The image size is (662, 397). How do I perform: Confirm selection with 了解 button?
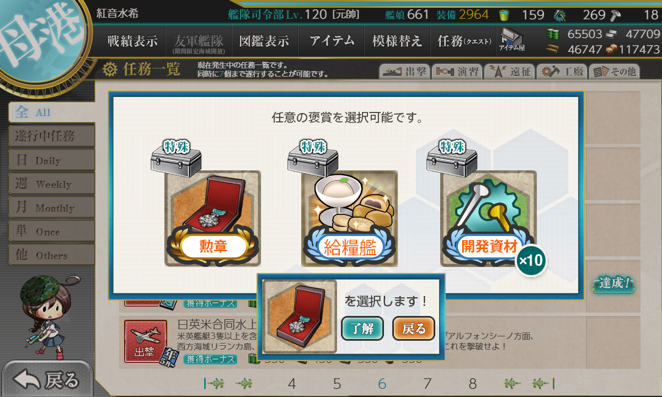click(362, 329)
